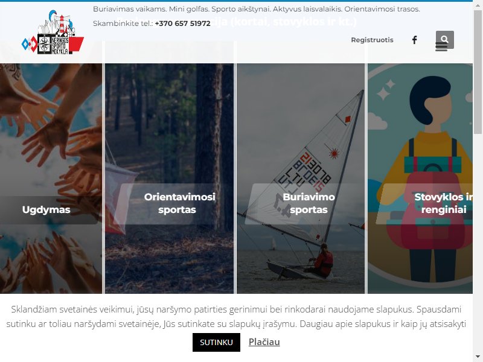Open the Registruotis link
The height and width of the screenshot is (362, 483).
click(372, 40)
